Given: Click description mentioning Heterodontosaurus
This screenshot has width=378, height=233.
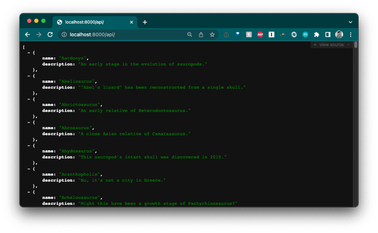Looking at the screenshot, I should point(134,111).
